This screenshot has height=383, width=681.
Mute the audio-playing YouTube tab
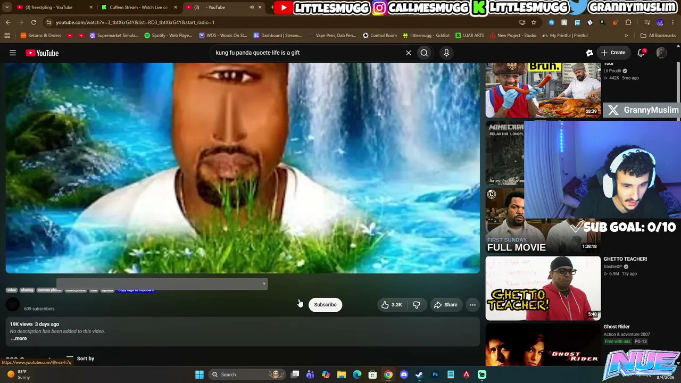[252, 7]
